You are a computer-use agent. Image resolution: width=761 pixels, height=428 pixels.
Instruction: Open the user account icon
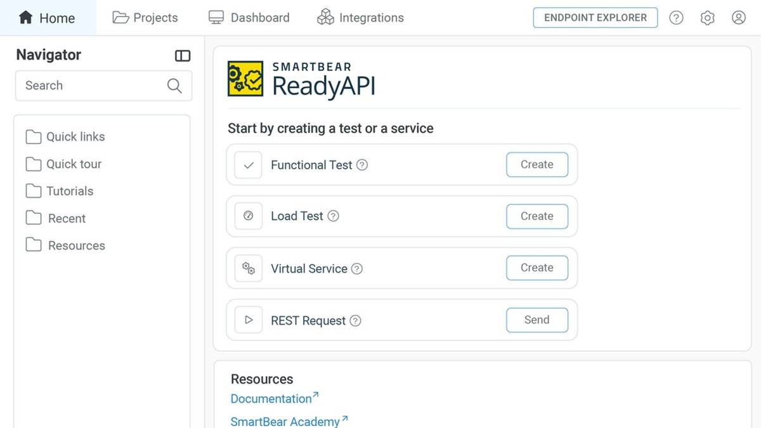pos(739,18)
